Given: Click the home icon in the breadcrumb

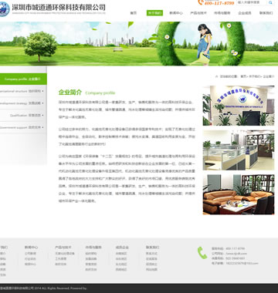Looking at the screenshot, I should [216, 76].
